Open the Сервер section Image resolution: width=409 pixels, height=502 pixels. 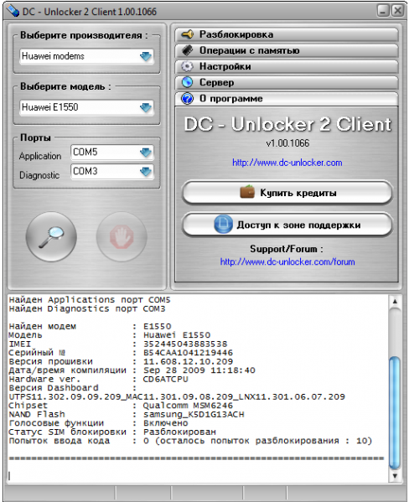click(x=287, y=83)
